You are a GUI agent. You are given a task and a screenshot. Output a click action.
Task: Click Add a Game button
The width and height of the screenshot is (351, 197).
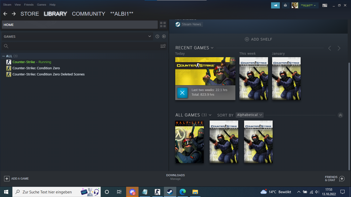tap(16, 179)
